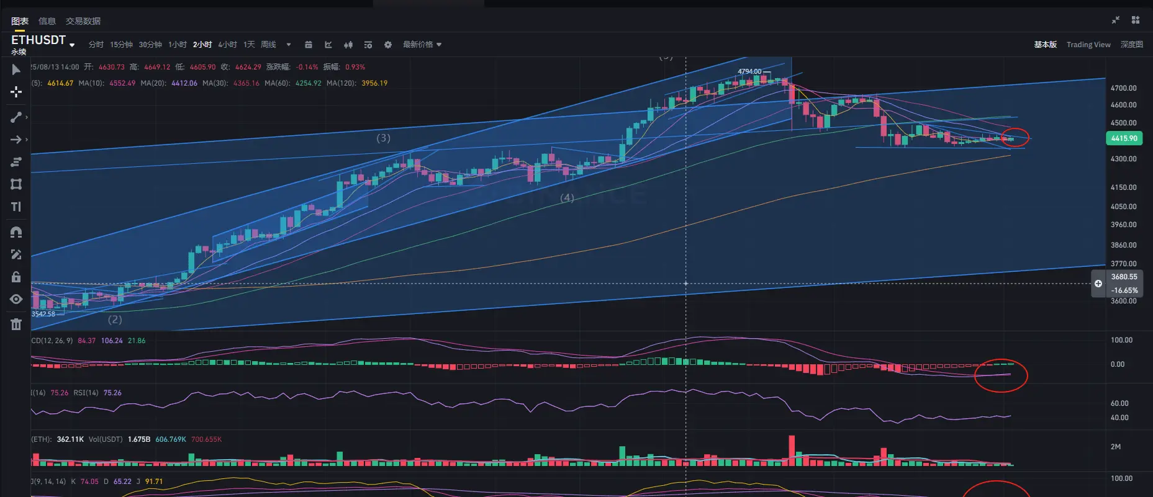The width and height of the screenshot is (1153, 497).
Task: Click the wave label (3) on chart
Action: [384, 138]
